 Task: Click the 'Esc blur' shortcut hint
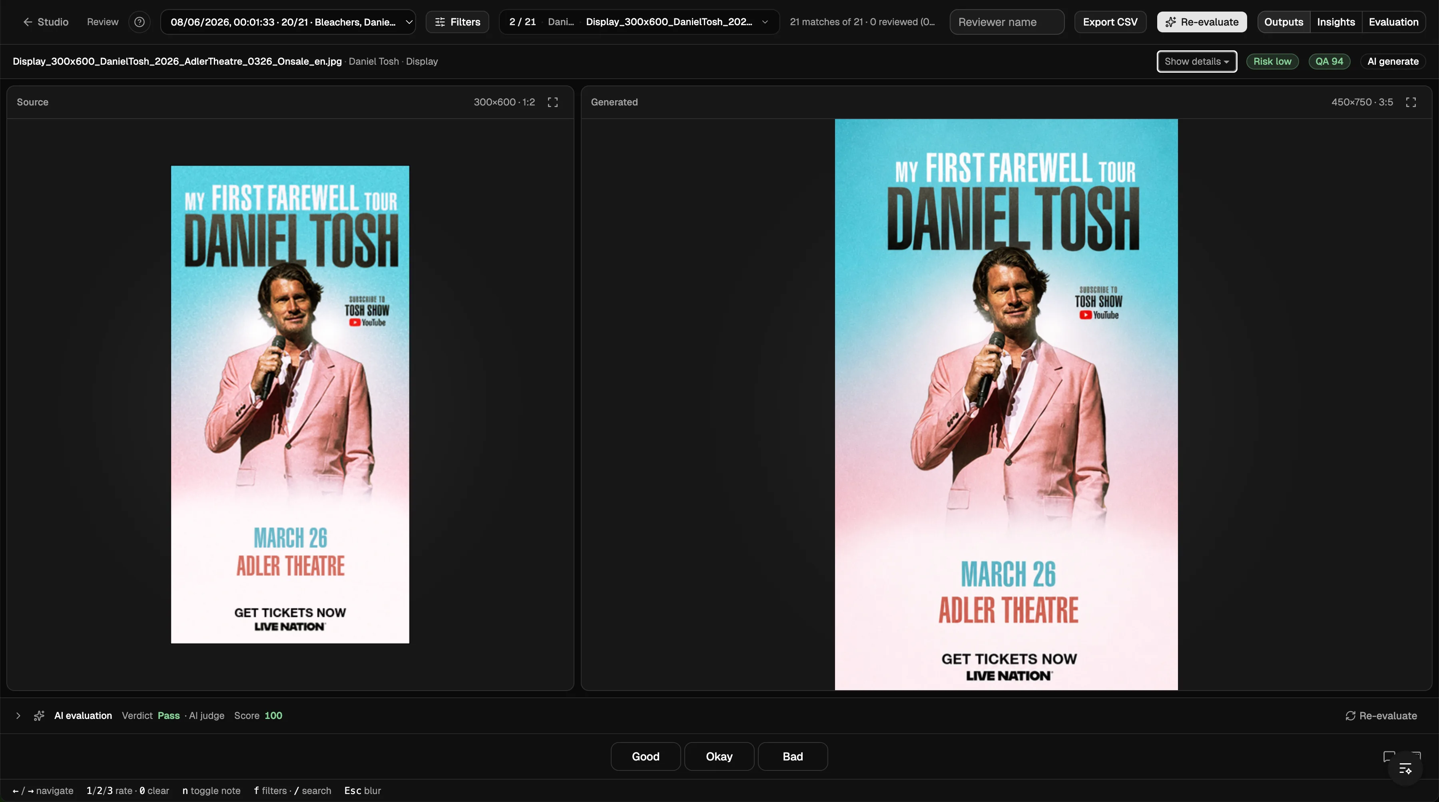tap(363, 790)
